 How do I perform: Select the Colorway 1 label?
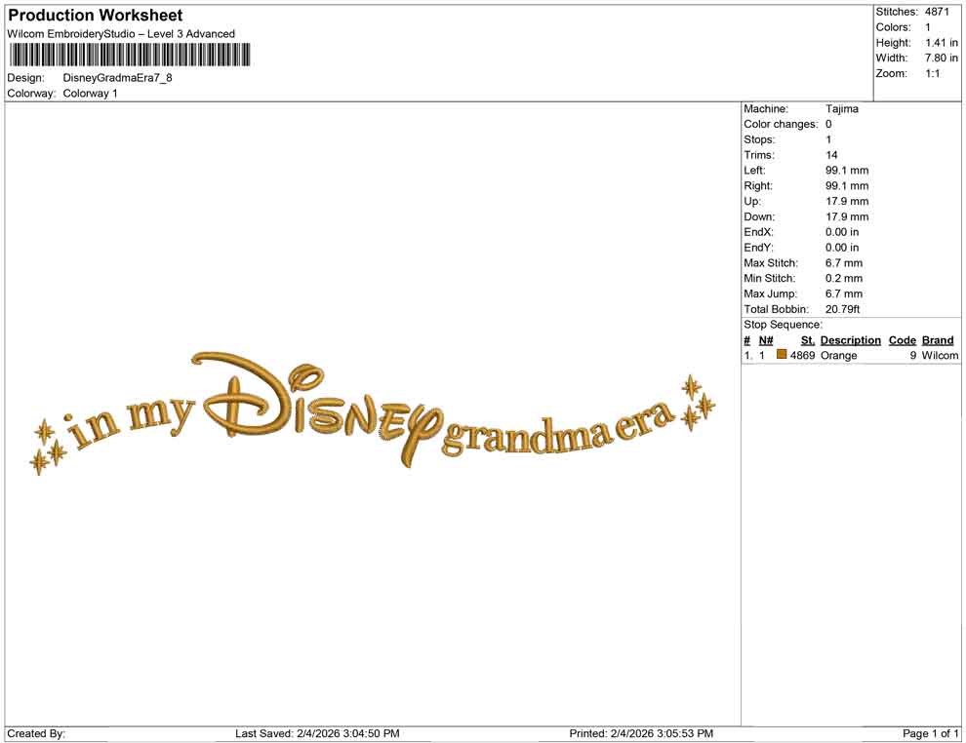tap(89, 94)
